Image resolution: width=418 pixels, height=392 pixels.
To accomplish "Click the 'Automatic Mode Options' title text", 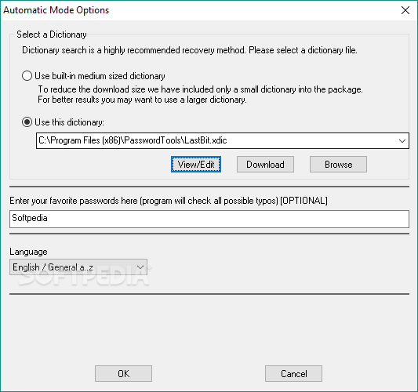I will pos(56,10).
